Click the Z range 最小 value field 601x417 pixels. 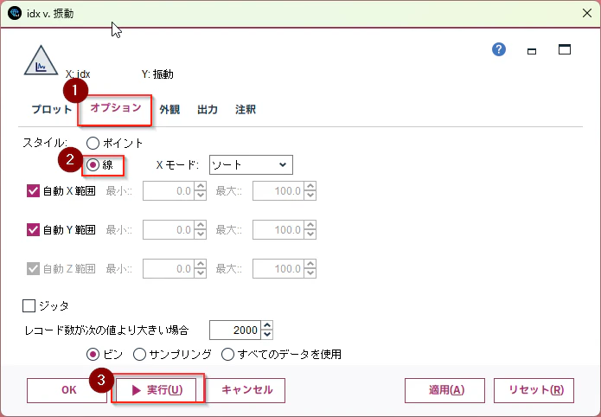[x=169, y=268]
